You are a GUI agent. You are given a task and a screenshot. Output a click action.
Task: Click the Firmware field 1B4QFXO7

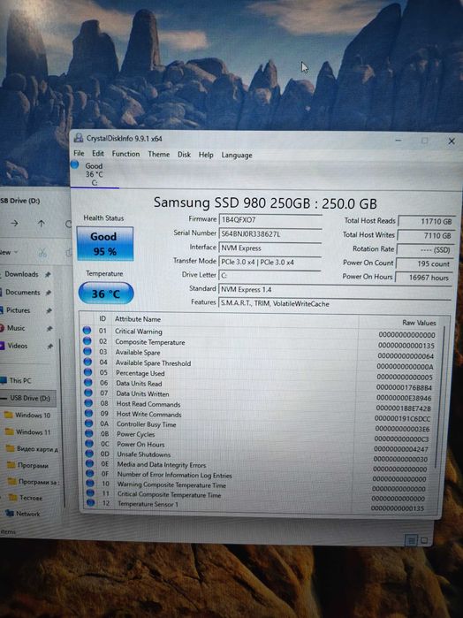point(269,220)
